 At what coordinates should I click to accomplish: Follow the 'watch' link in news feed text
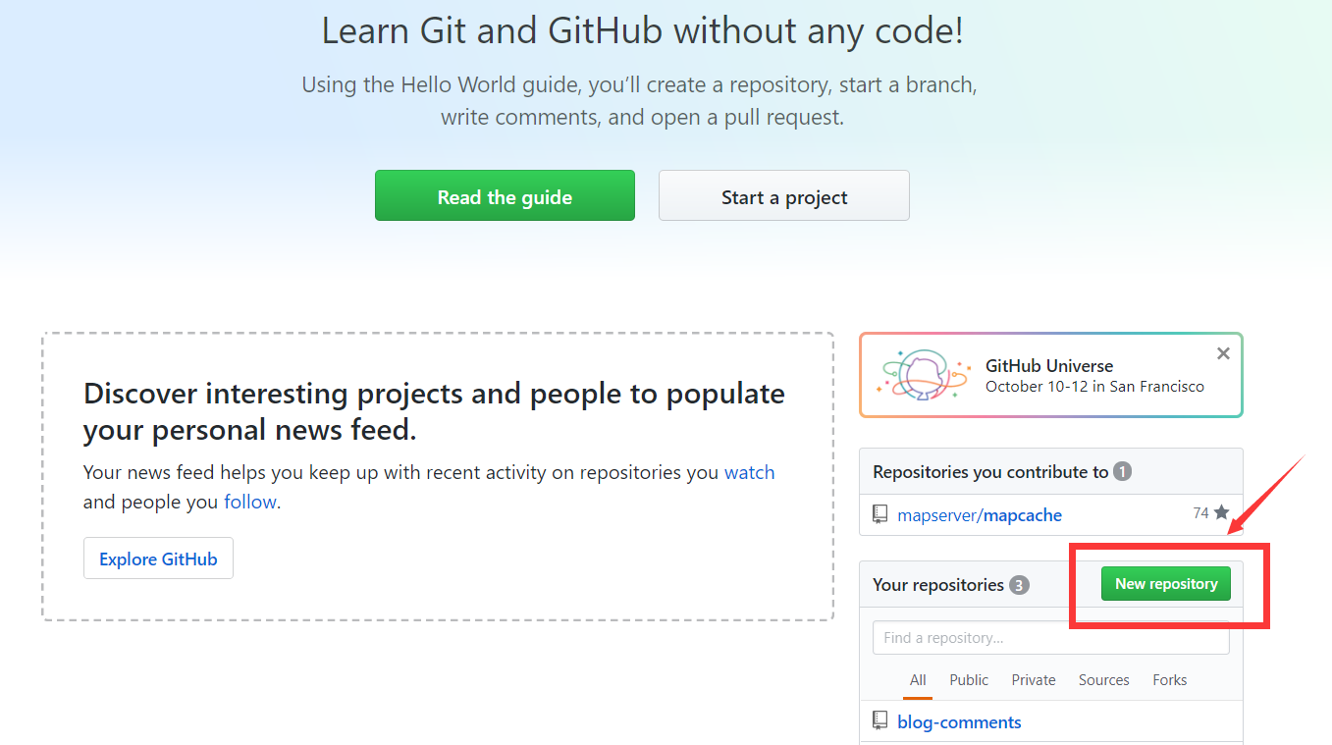pos(750,472)
